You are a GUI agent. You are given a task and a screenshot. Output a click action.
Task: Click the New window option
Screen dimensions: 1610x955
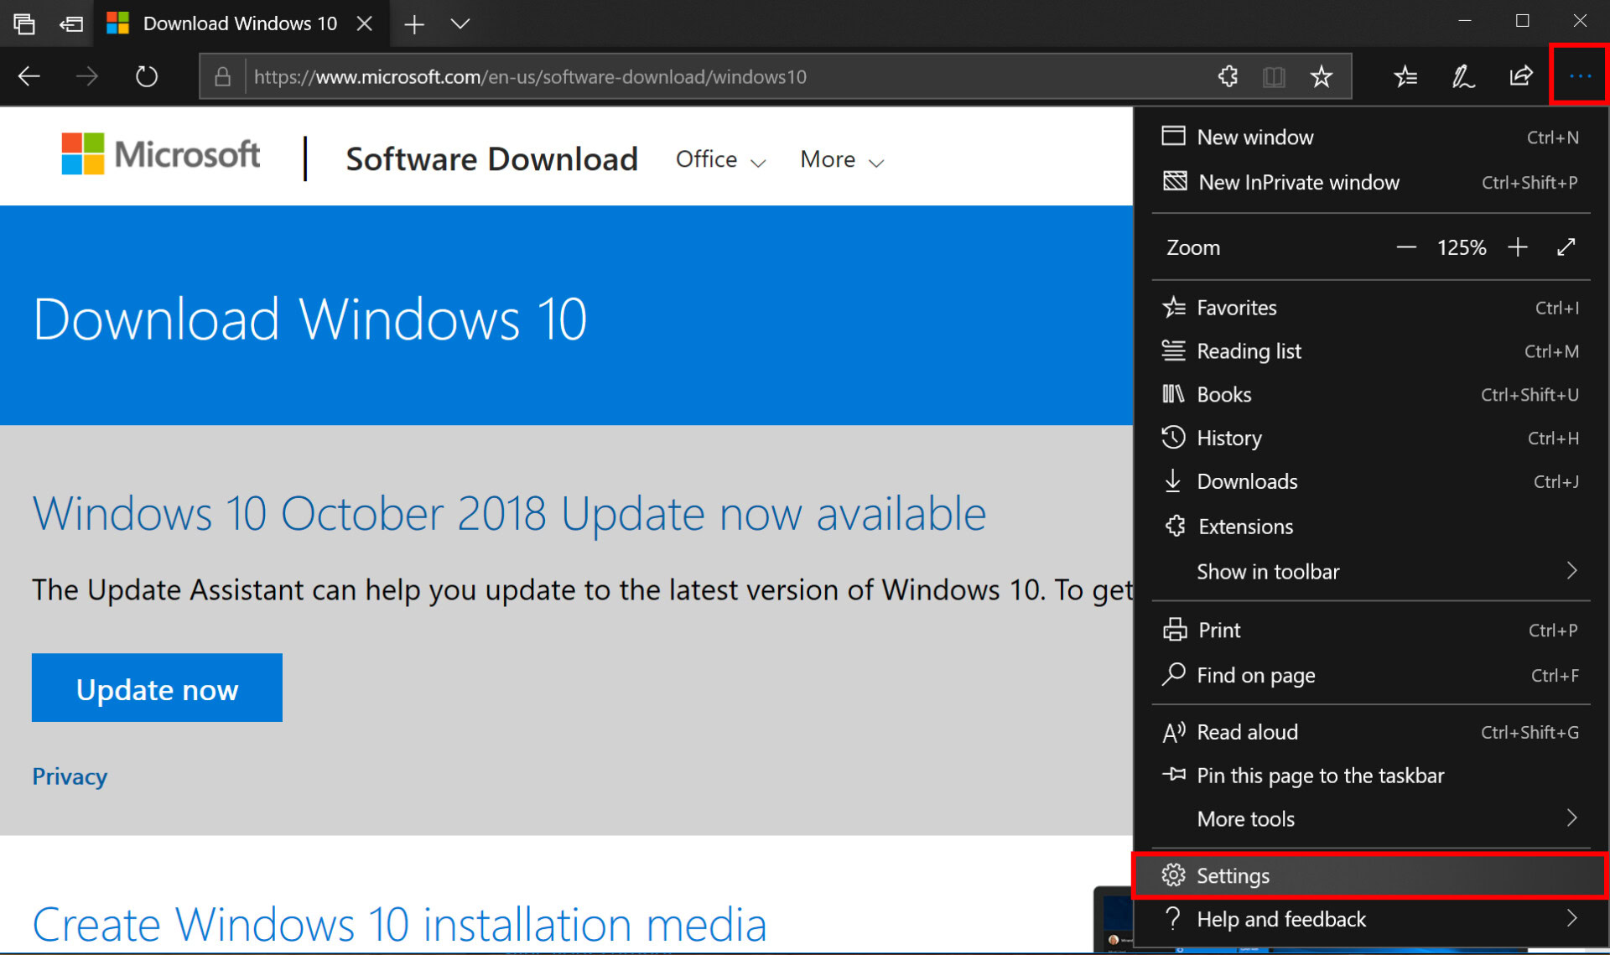(x=1256, y=135)
